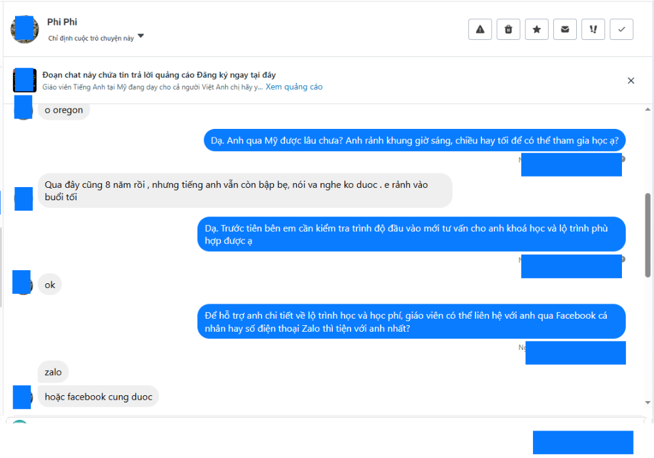Click the 'ok' reply bubble

[50, 285]
